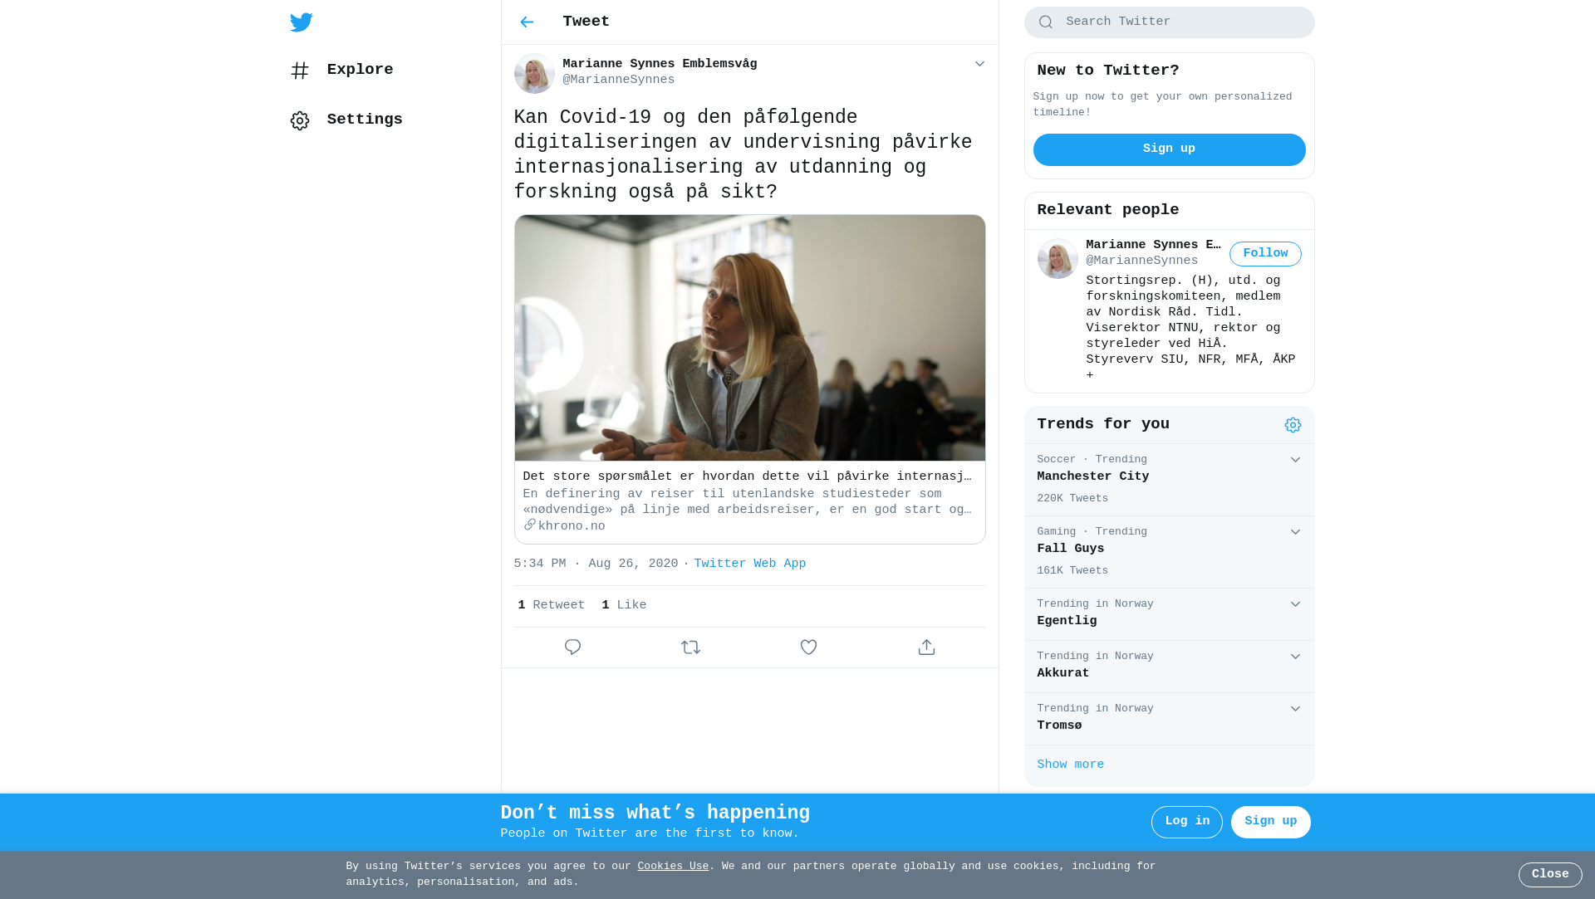Follow Marianne Synnes Emblemsvåg

point(1265,254)
